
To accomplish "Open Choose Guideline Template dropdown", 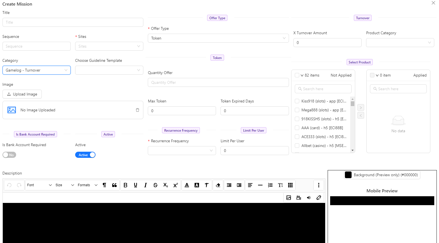I will (x=109, y=70).
